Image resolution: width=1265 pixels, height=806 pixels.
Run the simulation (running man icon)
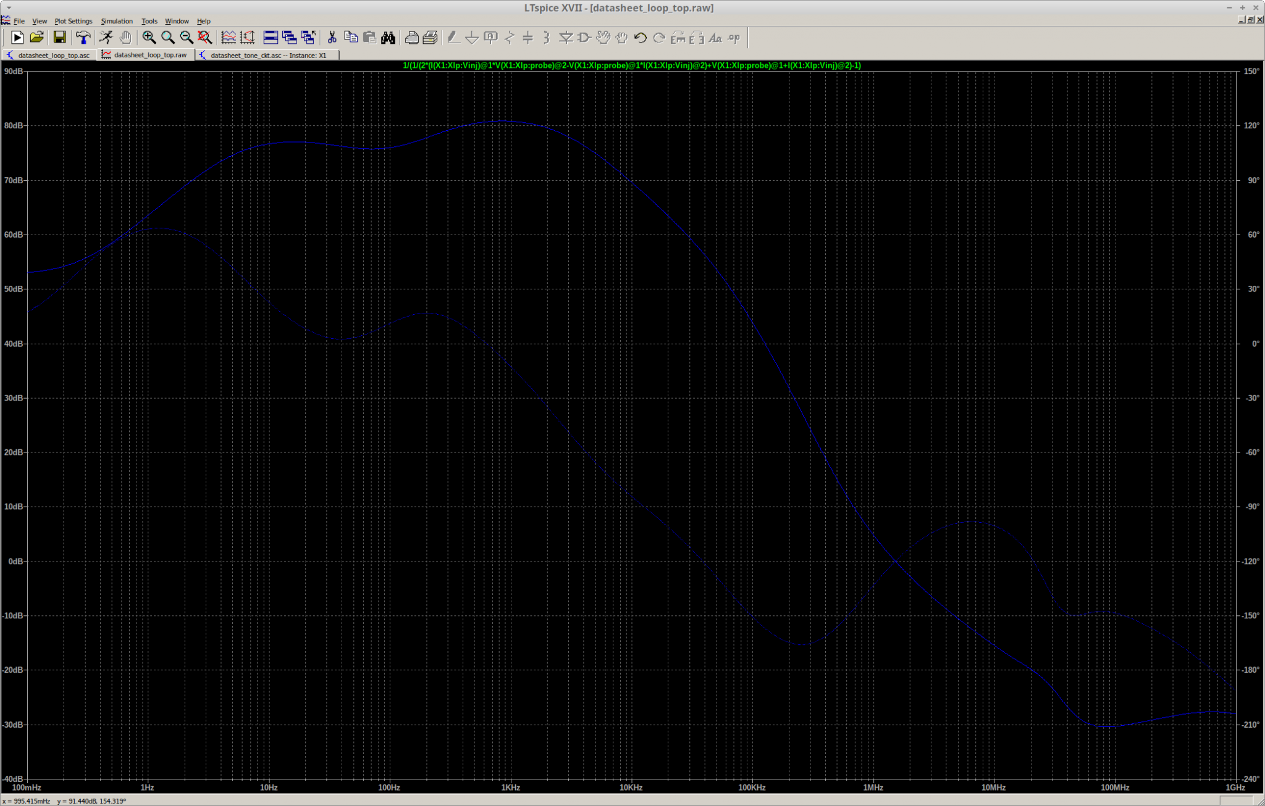pyautogui.click(x=106, y=38)
